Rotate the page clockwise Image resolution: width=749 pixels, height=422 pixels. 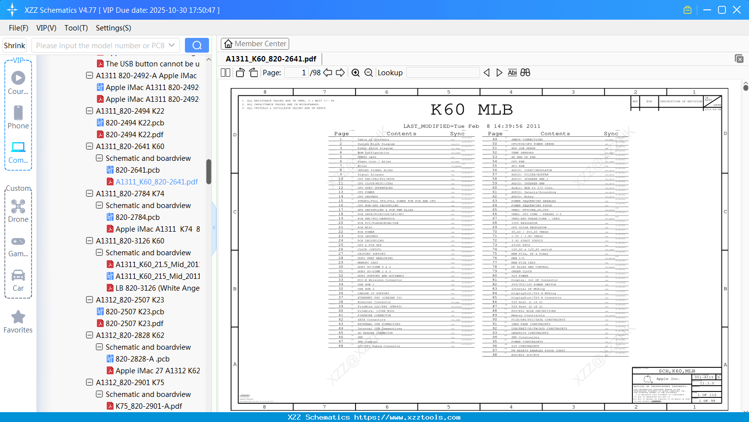254,73
